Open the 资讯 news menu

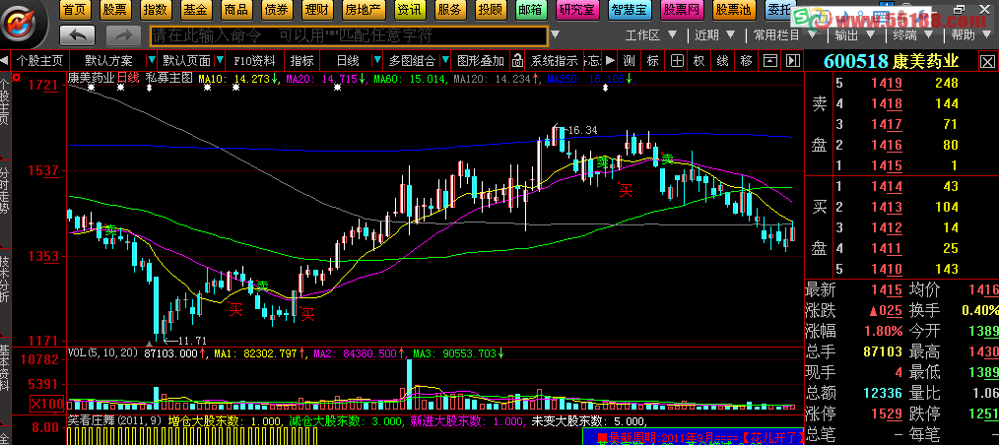409,9
